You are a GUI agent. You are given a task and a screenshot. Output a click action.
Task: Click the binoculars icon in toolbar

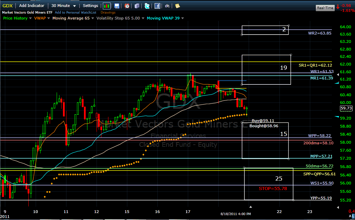(x=168, y=6)
